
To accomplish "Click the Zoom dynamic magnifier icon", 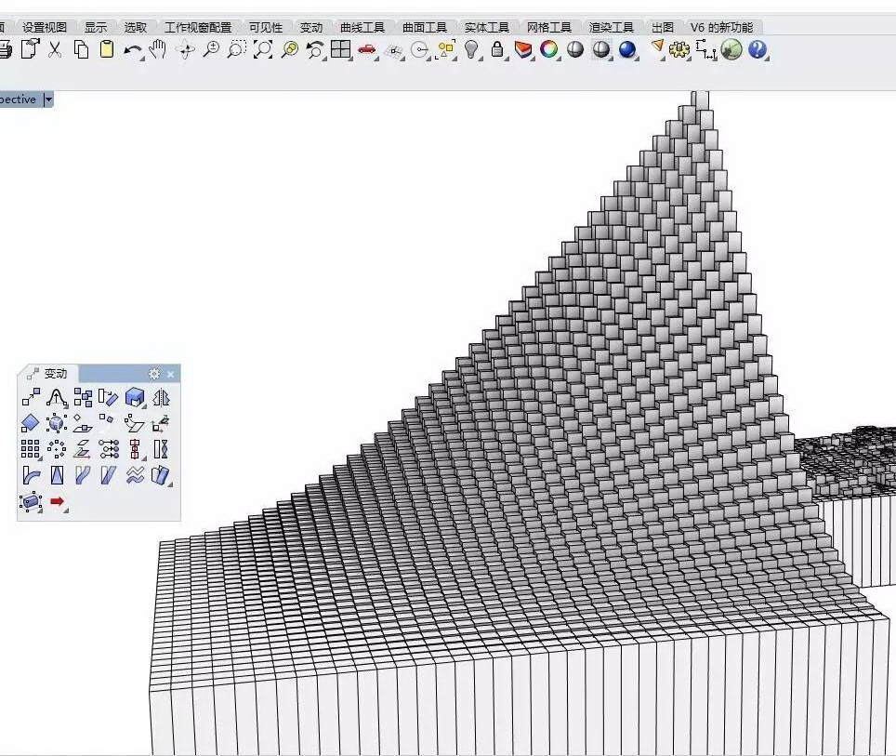I will pos(211,49).
